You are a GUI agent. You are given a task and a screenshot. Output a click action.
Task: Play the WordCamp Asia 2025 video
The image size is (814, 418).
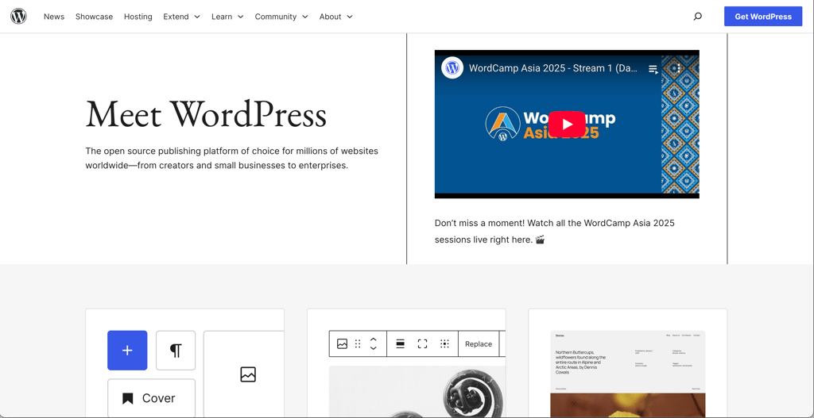tap(567, 124)
